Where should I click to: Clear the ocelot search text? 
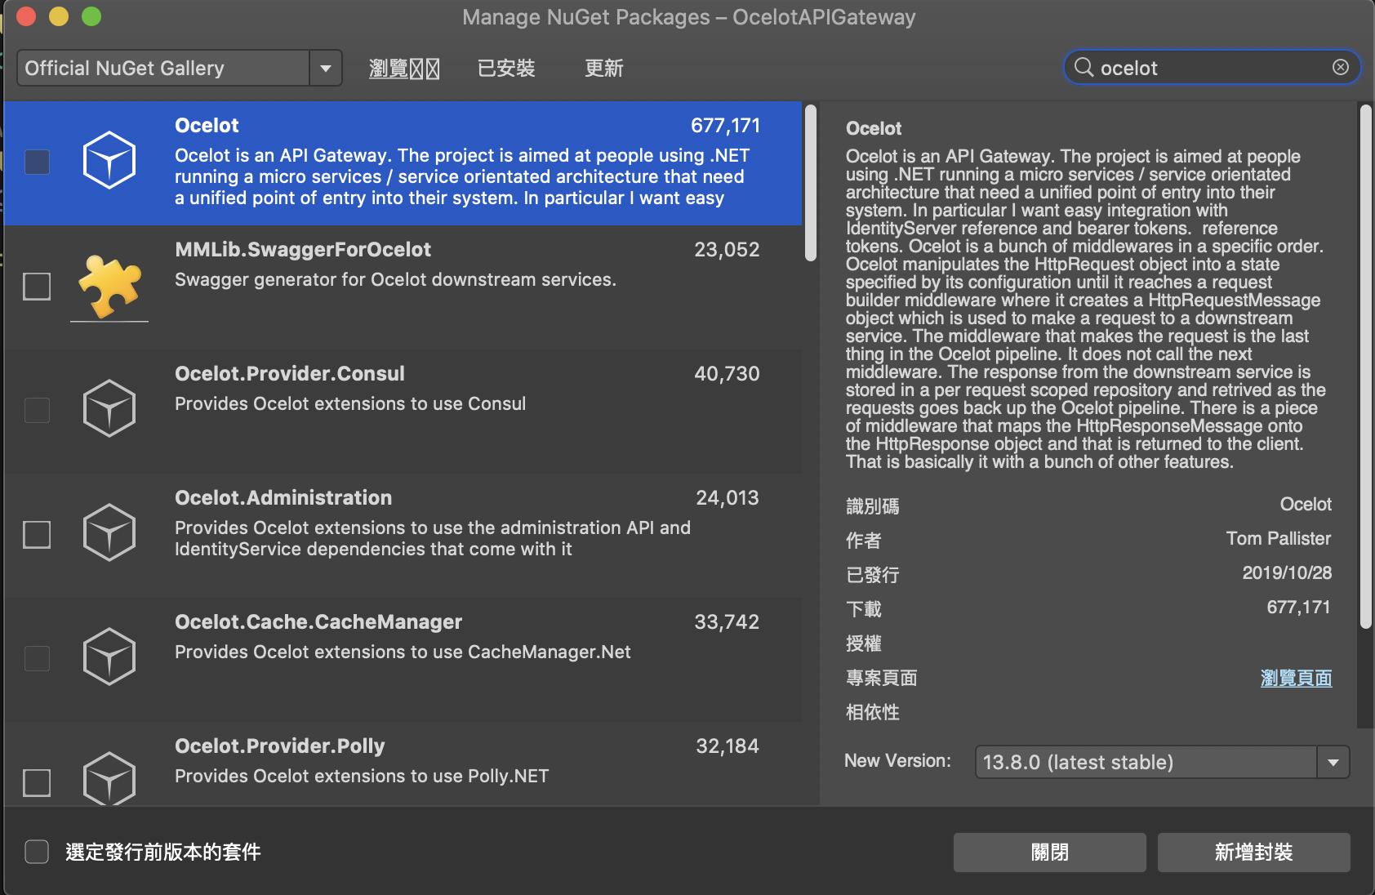tap(1340, 68)
